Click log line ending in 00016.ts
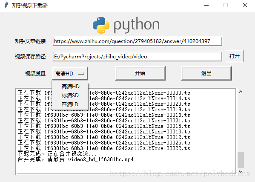This screenshot has height=182, width=255. (104, 115)
